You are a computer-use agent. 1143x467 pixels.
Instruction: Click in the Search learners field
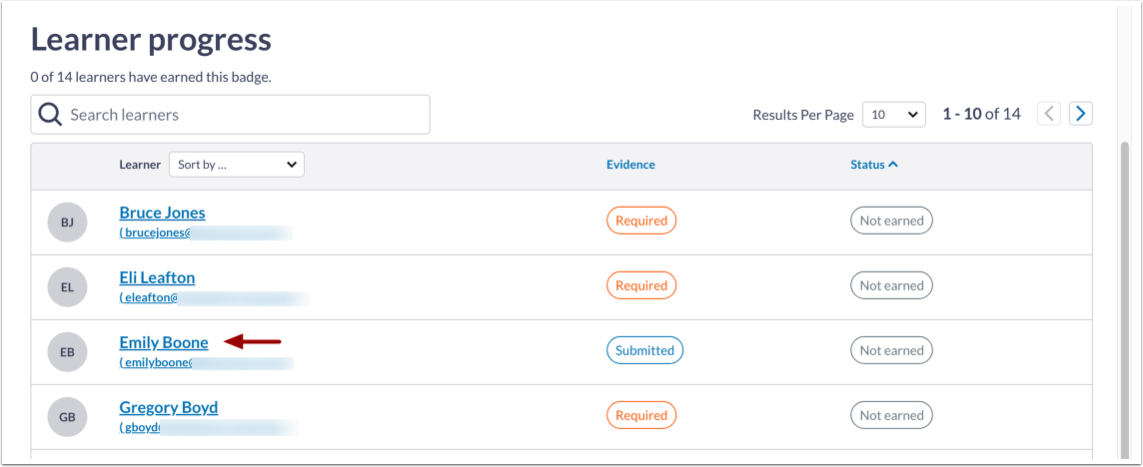[245, 115]
